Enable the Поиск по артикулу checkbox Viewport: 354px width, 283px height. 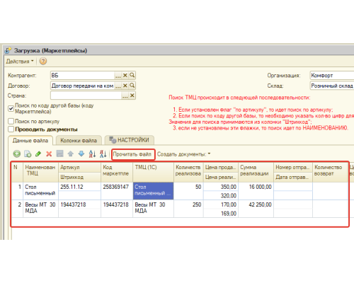11,121
